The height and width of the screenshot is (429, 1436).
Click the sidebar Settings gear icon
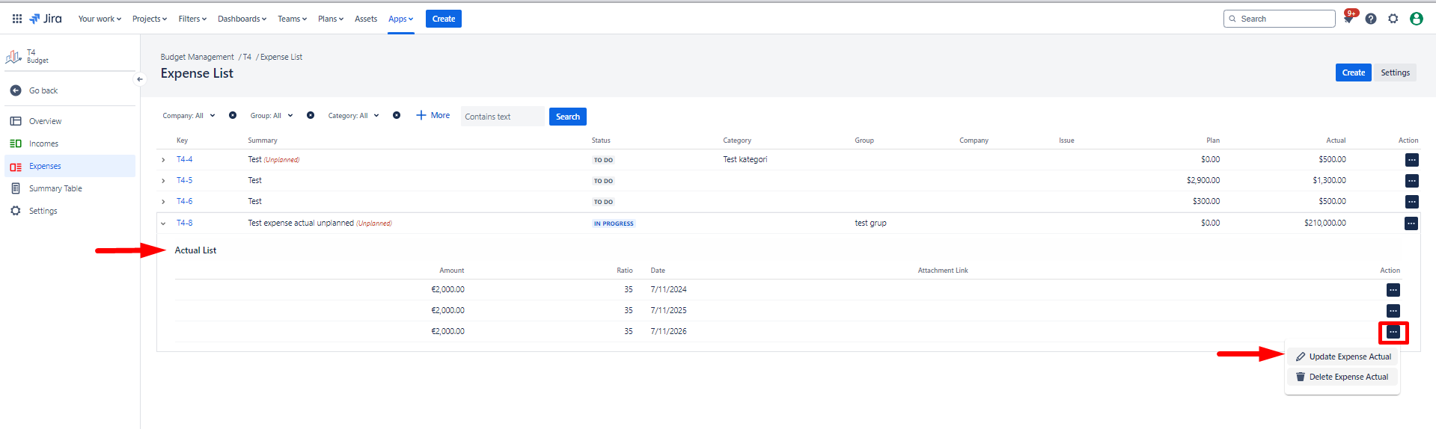[x=16, y=211]
